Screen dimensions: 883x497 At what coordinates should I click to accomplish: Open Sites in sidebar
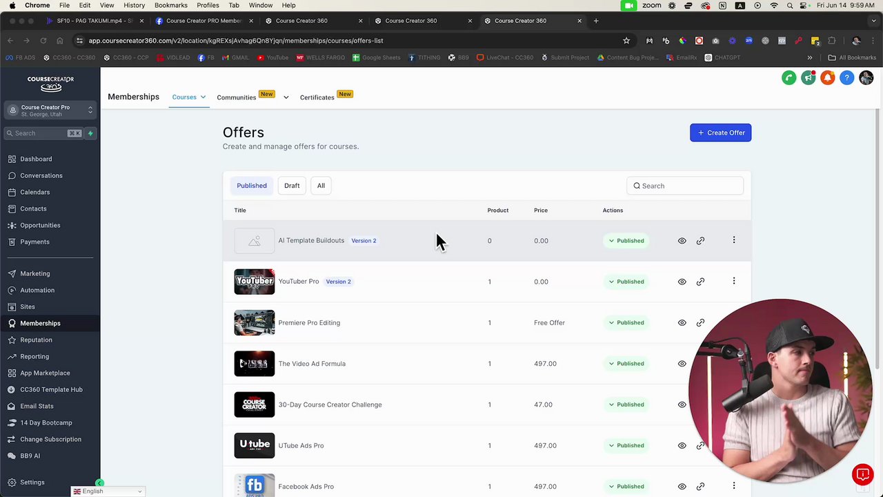tap(28, 306)
